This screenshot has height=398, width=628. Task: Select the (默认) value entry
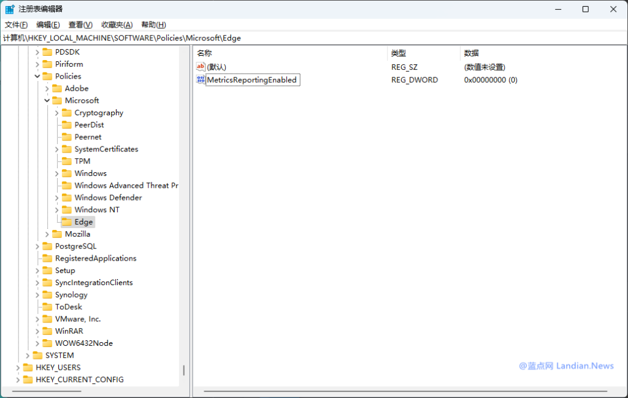pos(216,67)
